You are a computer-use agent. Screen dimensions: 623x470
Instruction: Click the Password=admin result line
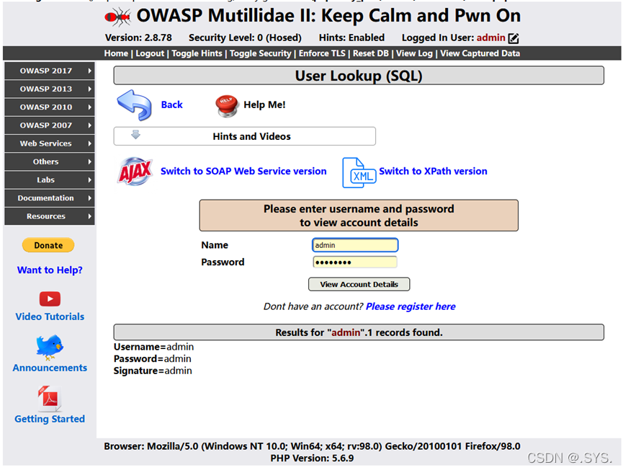tap(153, 359)
